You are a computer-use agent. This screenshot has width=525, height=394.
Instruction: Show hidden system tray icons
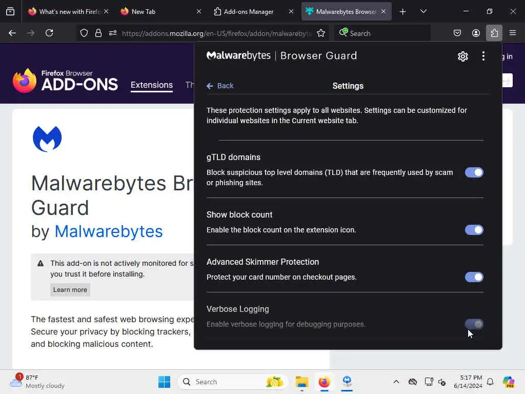click(396, 382)
